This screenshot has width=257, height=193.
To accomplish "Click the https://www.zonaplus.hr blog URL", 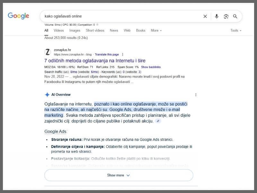I will pyautogui.click(x=73, y=54).
